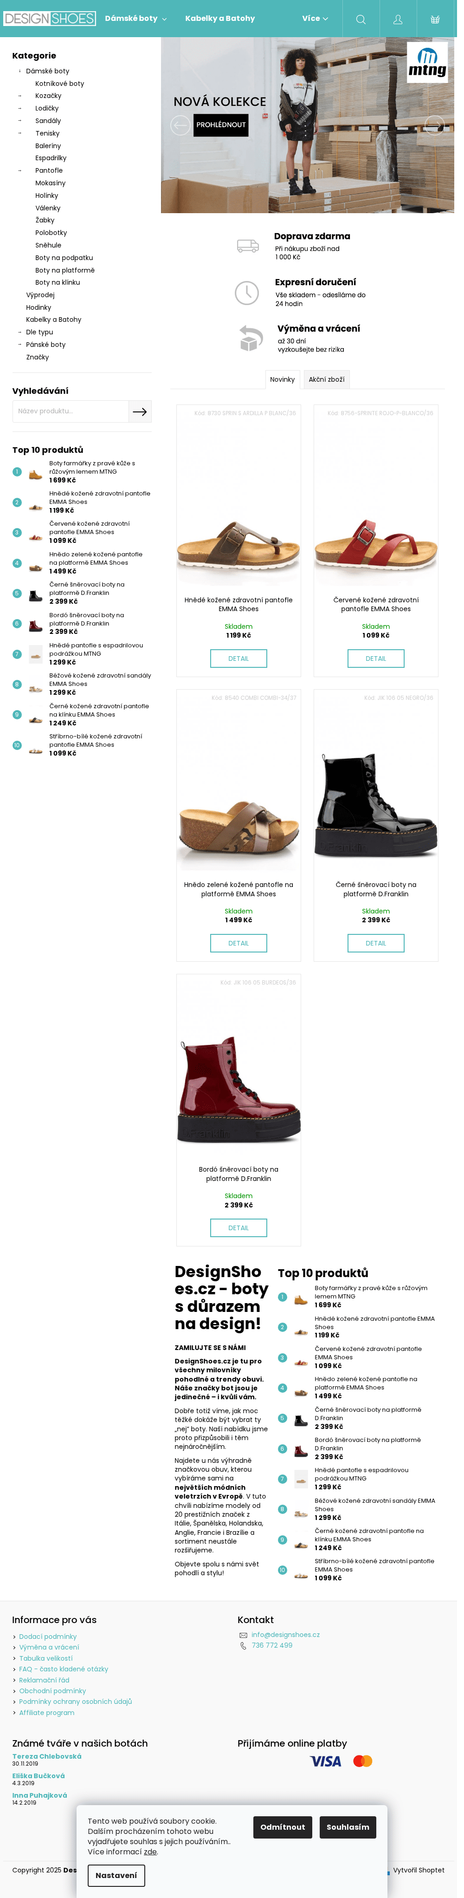This screenshot has height=1898, width=464.
Task: Expand the Pánské boty category
Action: point(20,345)
